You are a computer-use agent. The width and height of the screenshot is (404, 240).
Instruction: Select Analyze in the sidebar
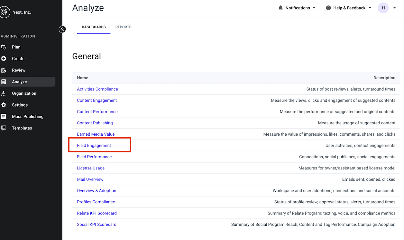28,82
